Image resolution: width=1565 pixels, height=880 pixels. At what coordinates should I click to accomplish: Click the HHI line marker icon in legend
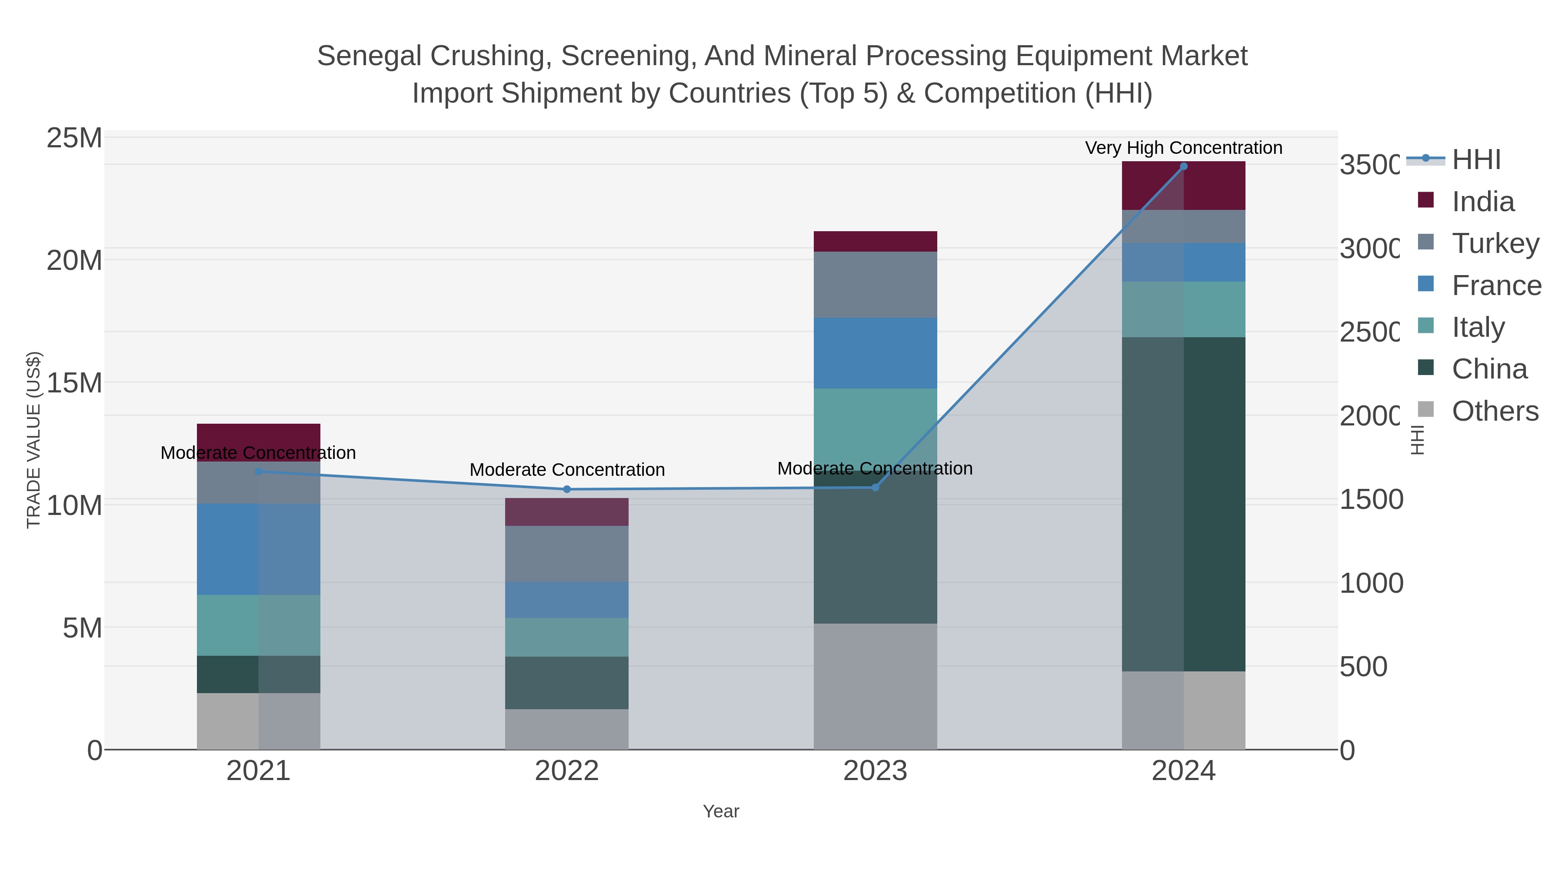tap(1425, 158)
